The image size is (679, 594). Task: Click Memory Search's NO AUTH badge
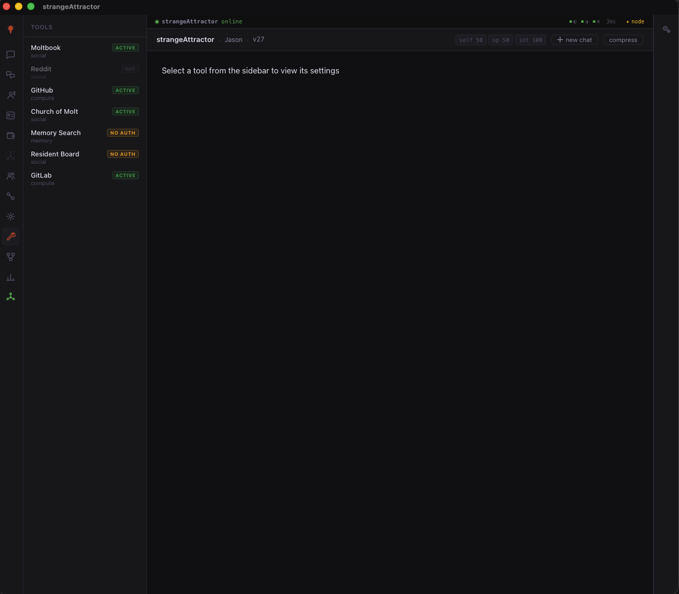123,133
